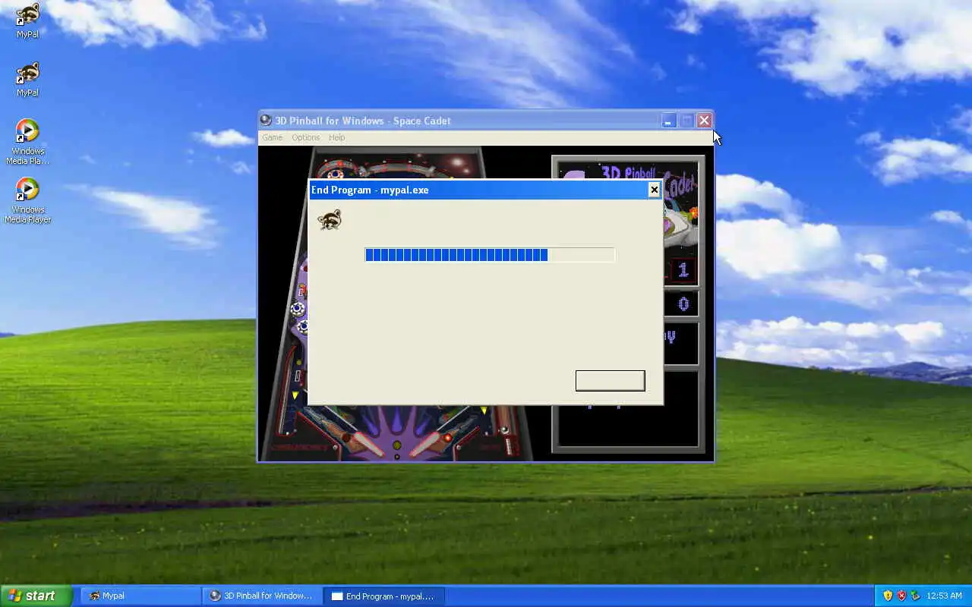Click the End Program progress bar
972x607 pixels.
pyautogui.click(x=490, y=255)
